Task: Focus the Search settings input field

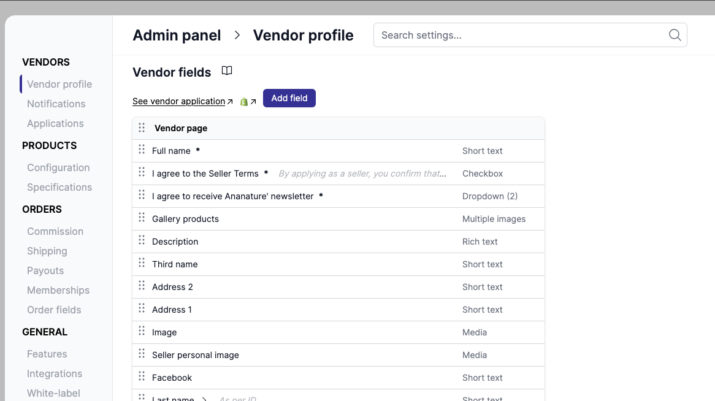Action: click(521, 35)
